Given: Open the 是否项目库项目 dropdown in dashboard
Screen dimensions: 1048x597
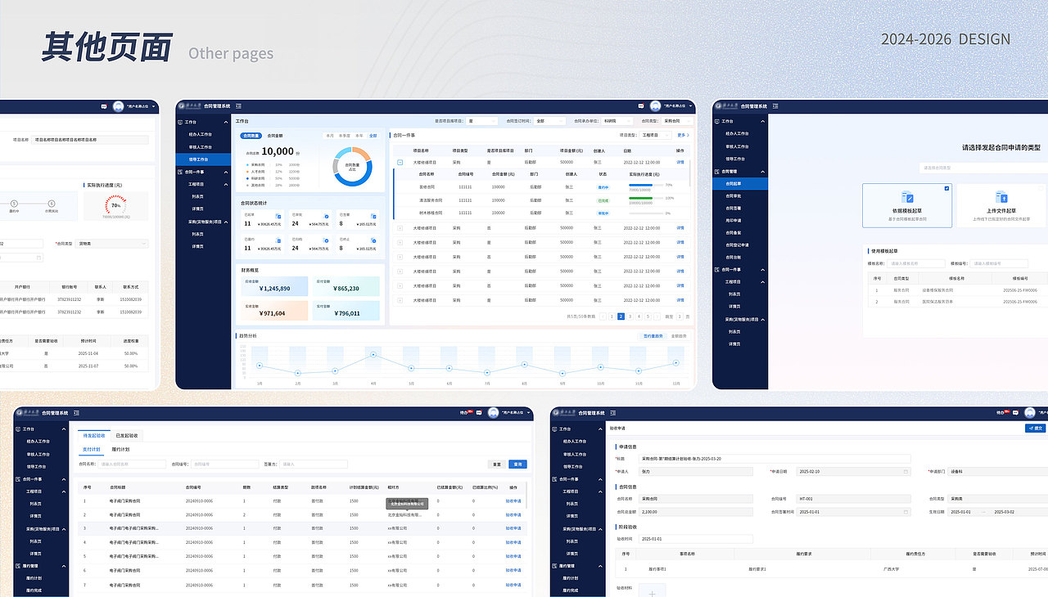Looking at the screenshot, I should click(x=481, y=121).
